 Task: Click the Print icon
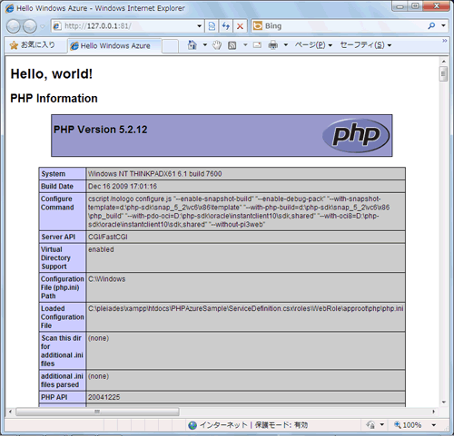[273, 45]
